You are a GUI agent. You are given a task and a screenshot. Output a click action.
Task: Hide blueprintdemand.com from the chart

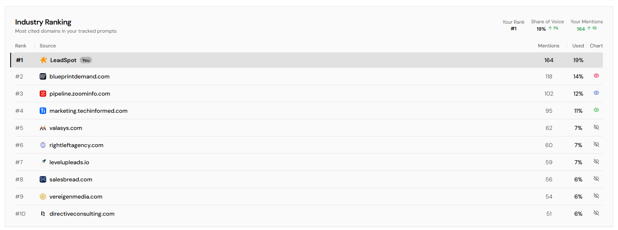click(596, 76)
